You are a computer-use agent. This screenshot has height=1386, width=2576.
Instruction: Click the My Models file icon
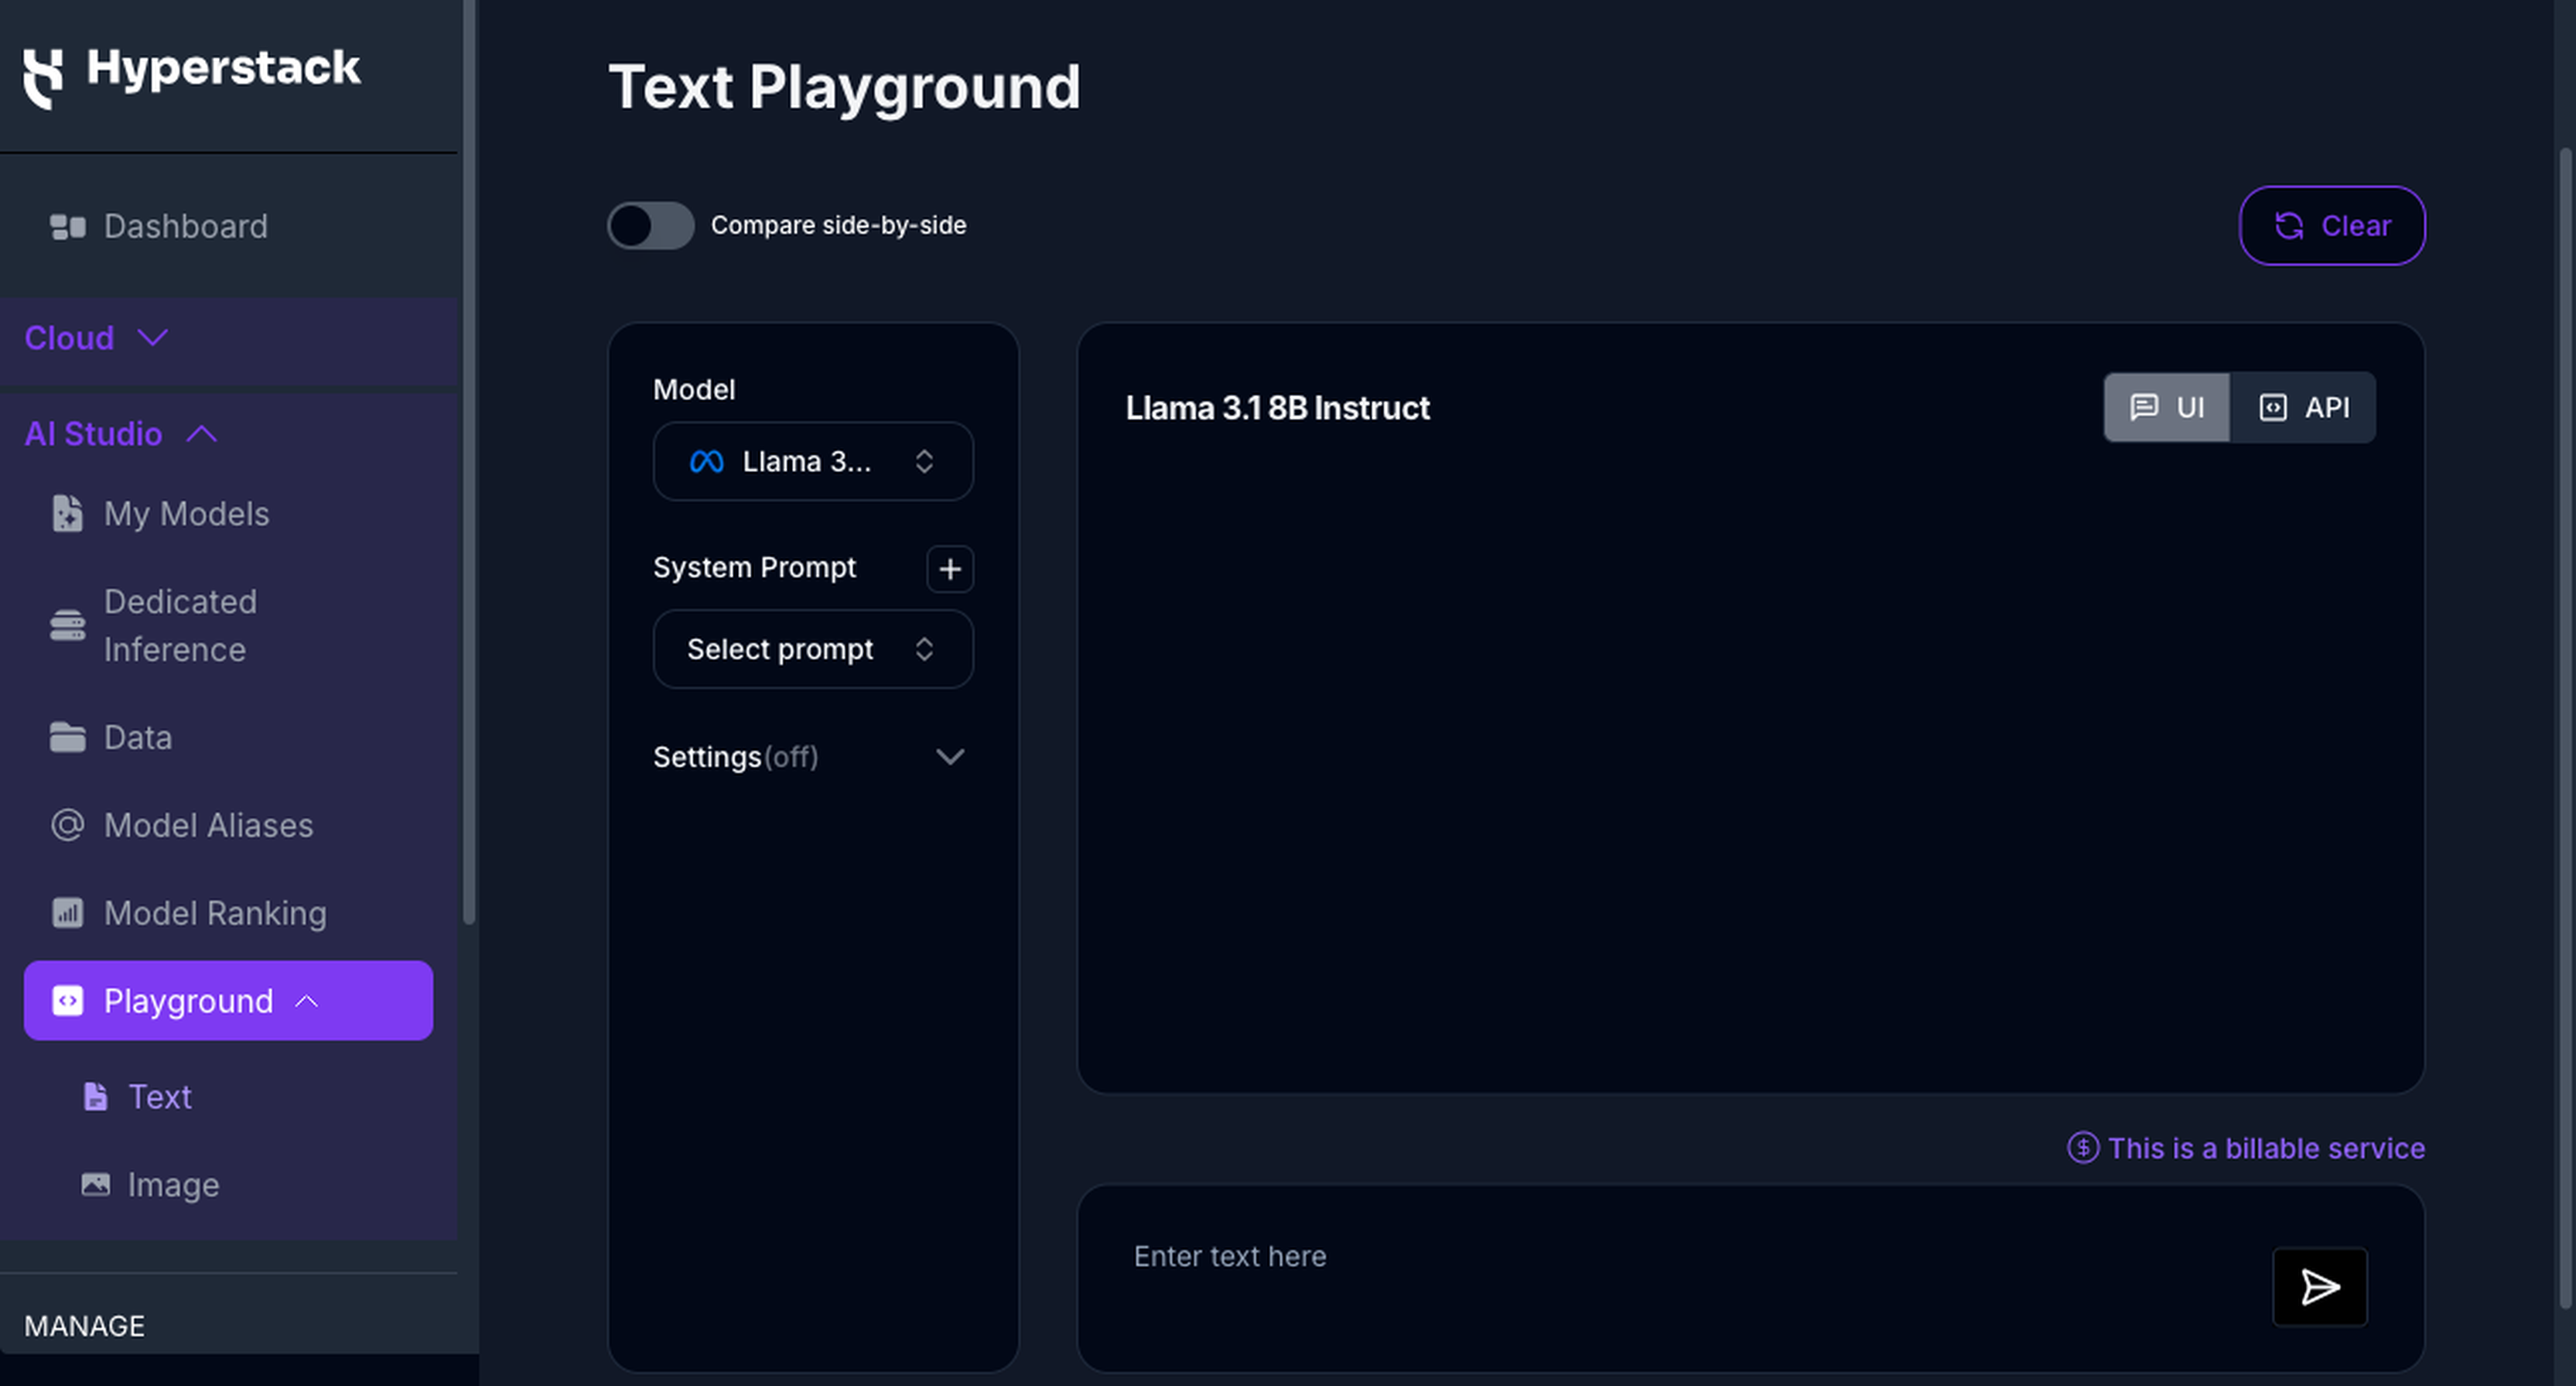(x=67, y=513)
